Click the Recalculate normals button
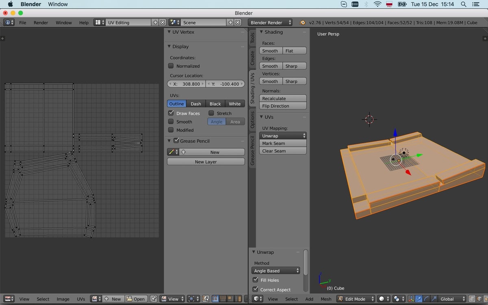The height and width of the screenshot is (305, 488). click(283, 98)
